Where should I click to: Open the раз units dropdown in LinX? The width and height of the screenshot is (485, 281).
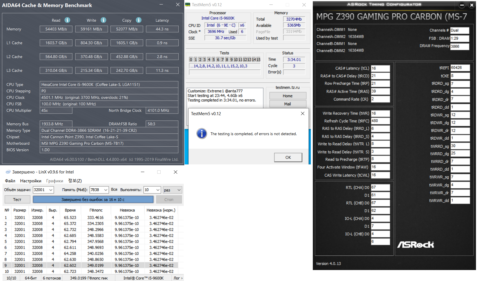[172, 190]
